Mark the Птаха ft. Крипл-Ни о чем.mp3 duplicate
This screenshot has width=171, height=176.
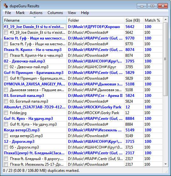tap(6, 55)
